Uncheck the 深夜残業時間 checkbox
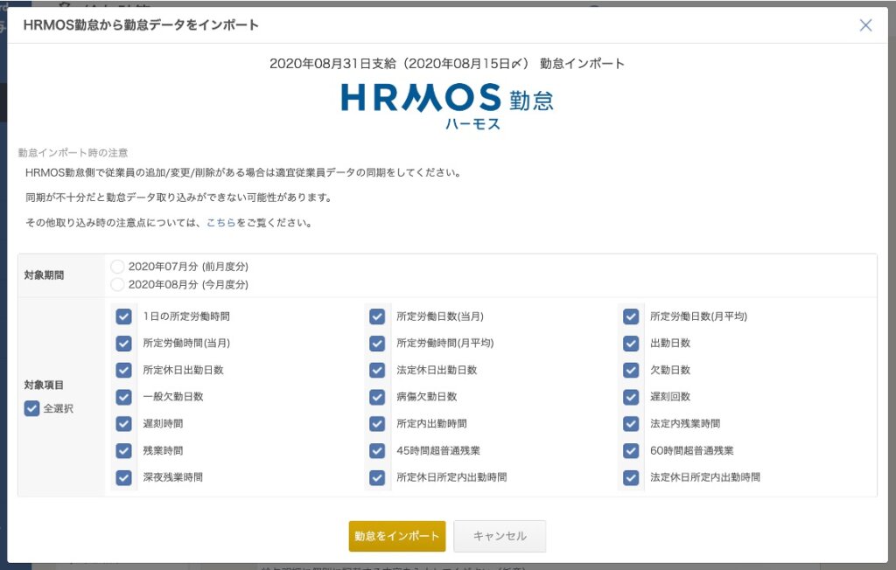 click(124, 478)
